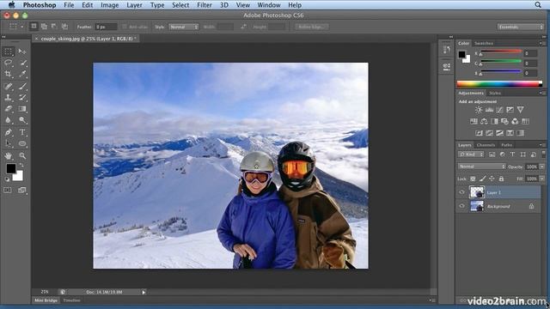Add a Channel Mixer adjustment

coord(515,121)
